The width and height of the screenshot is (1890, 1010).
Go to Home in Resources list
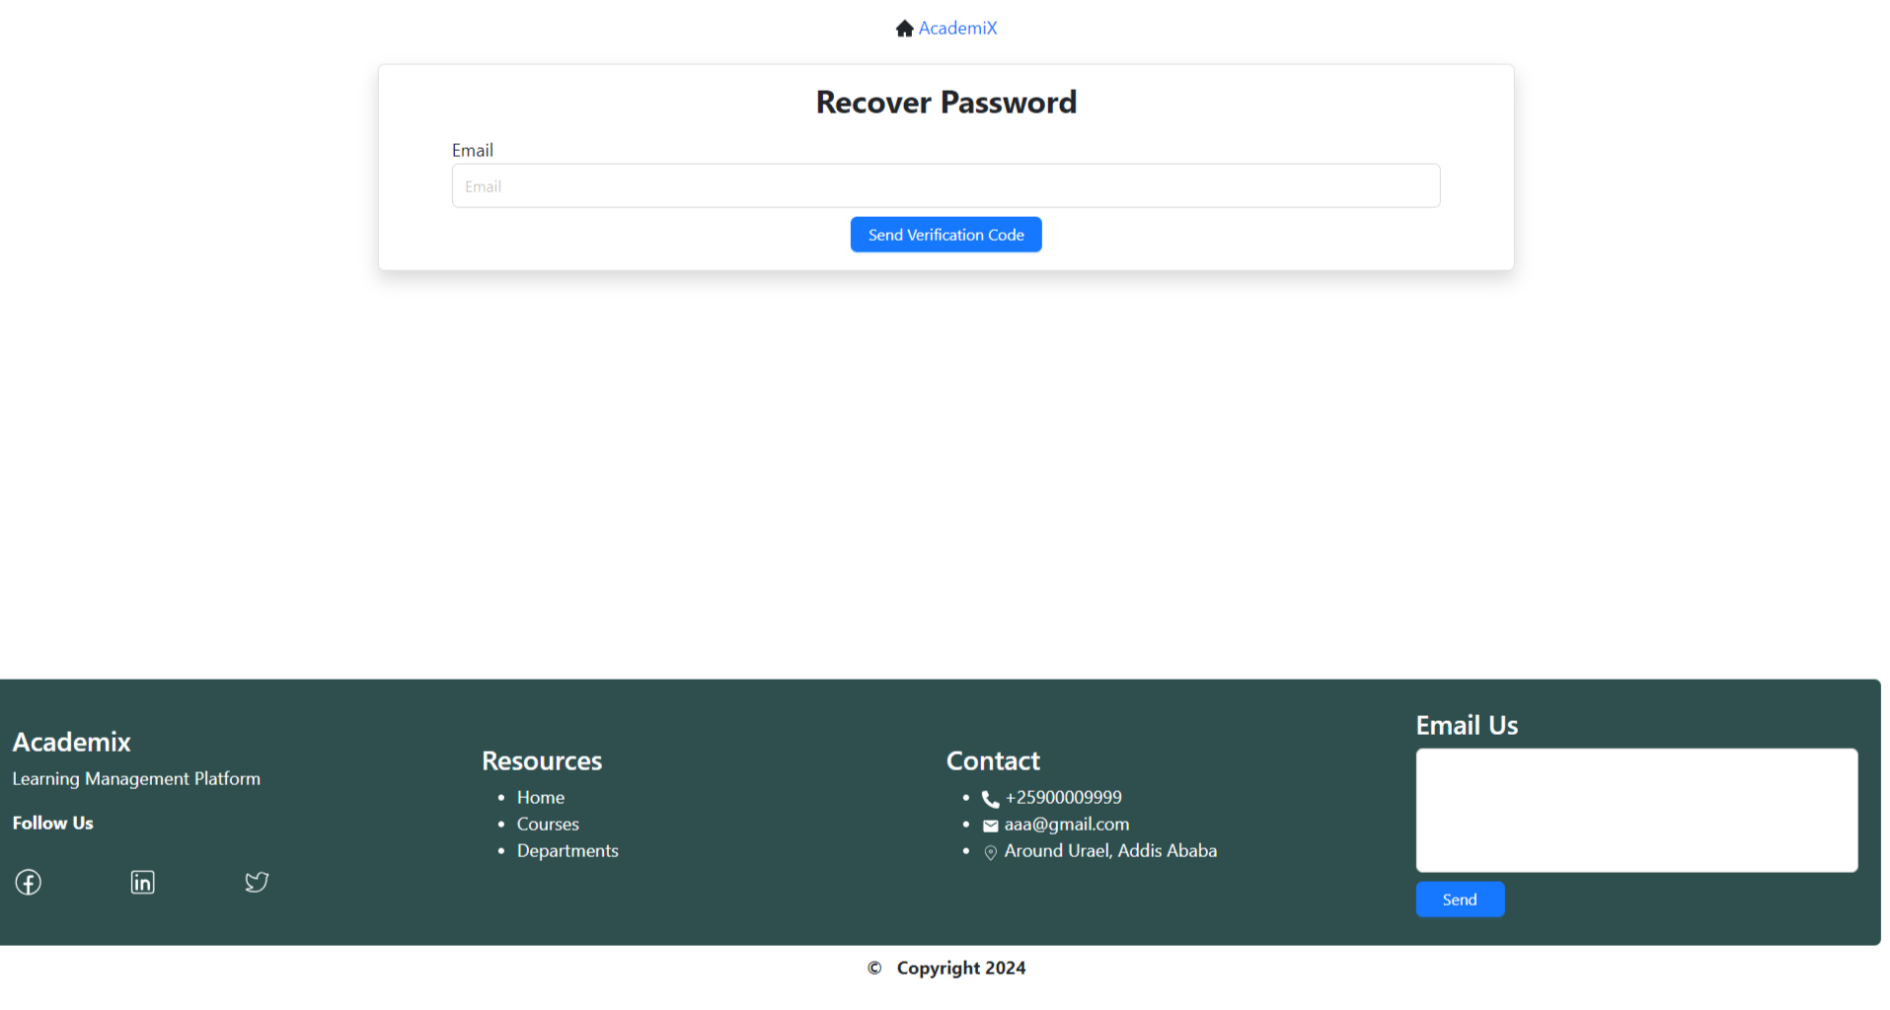[541, 797]
